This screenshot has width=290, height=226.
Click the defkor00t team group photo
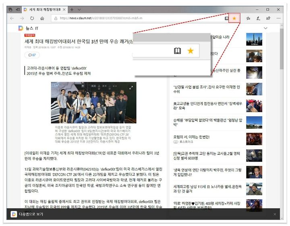pos(93,103)
